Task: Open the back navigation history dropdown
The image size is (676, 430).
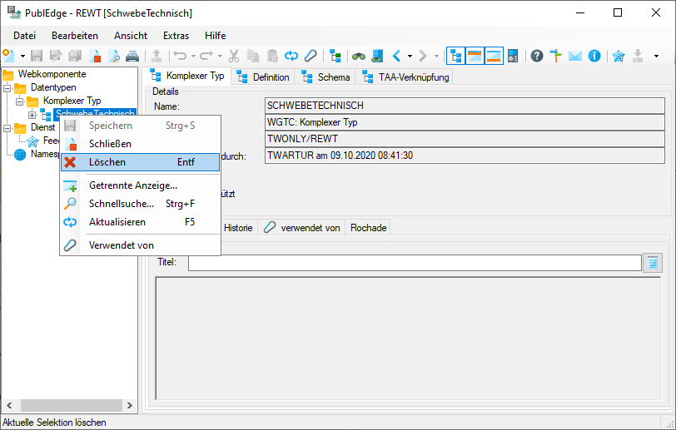Action: [x=410, y=56]
